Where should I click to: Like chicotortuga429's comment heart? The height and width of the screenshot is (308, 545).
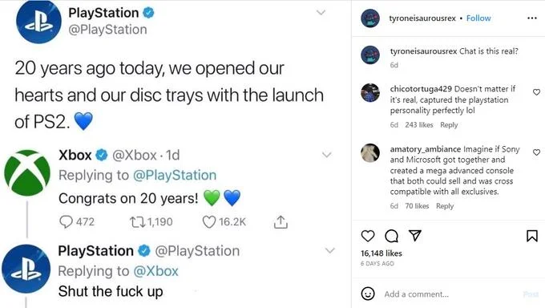(536, 92)
